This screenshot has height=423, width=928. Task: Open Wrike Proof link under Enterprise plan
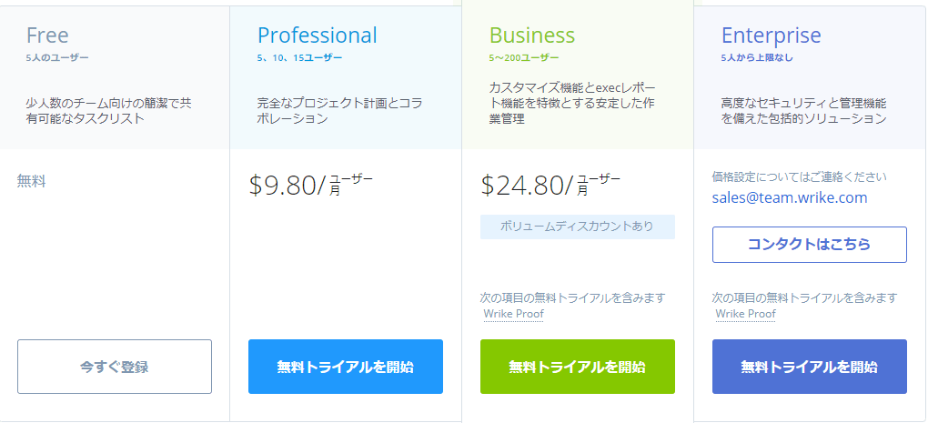pos(746,314)
